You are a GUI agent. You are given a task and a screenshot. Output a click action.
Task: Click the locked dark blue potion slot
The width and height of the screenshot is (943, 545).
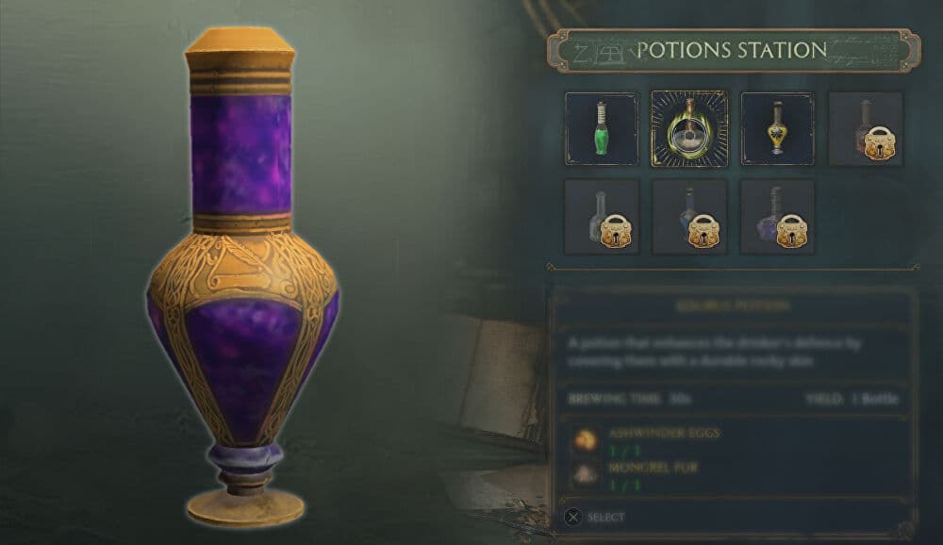[x=689, y=217]
